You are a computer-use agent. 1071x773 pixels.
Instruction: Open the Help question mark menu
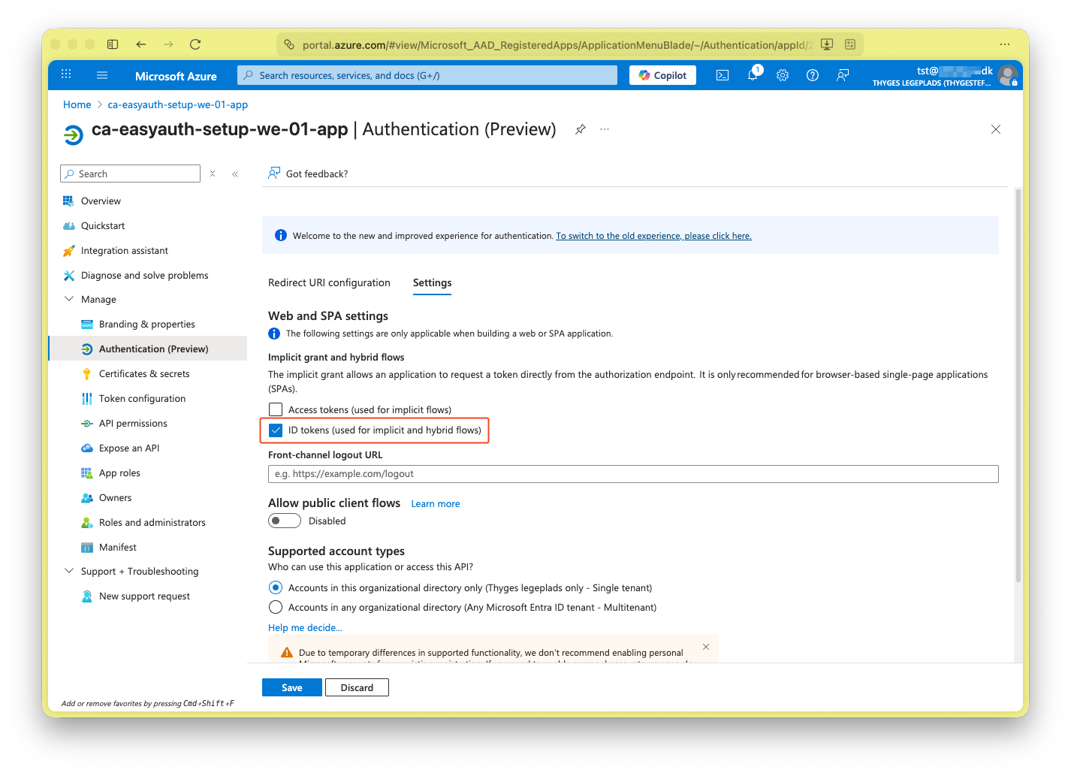click(x=813, y=75)
